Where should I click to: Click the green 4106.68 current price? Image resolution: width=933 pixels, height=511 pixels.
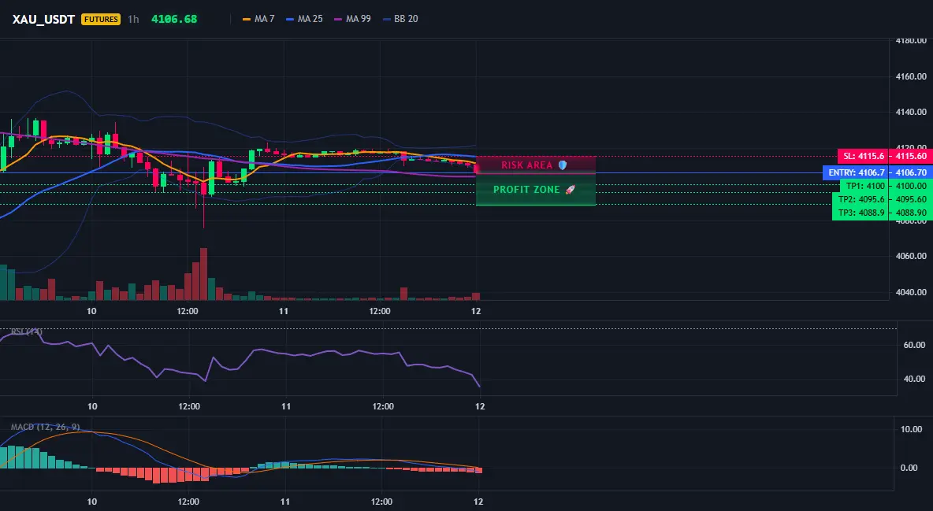[173, 19]
